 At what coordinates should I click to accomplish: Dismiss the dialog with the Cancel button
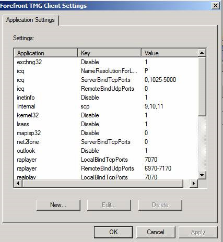coord(156,232)
